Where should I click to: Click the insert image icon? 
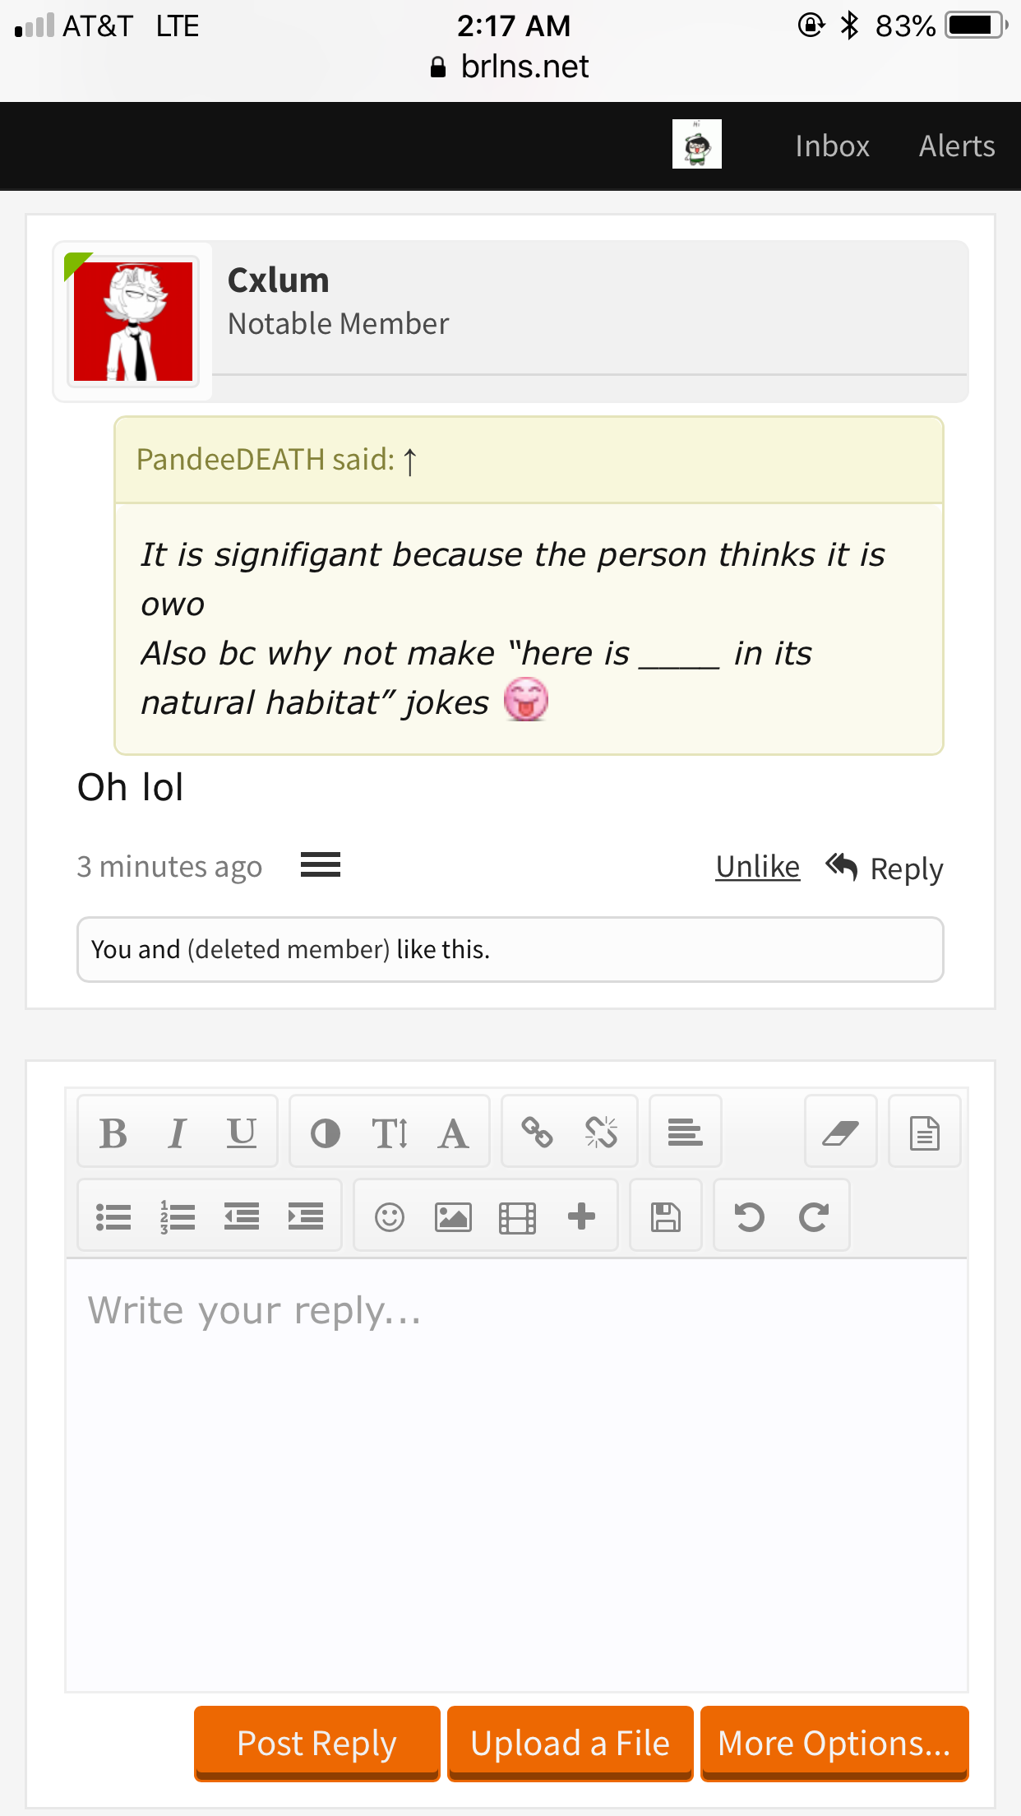point(454,1216)
